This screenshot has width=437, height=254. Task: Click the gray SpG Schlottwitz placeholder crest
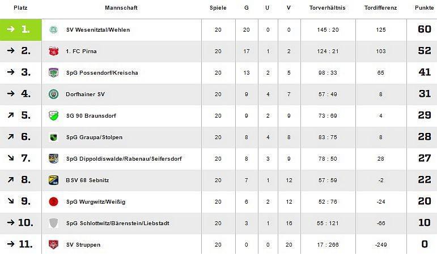coord(54,223)
